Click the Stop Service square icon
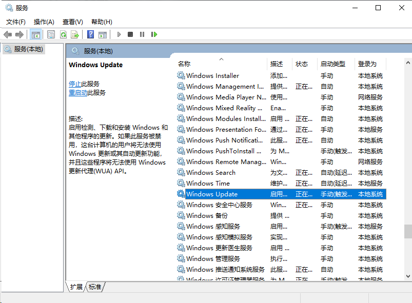The width and height of the screenshot is (412, 303). coord(130,34)
